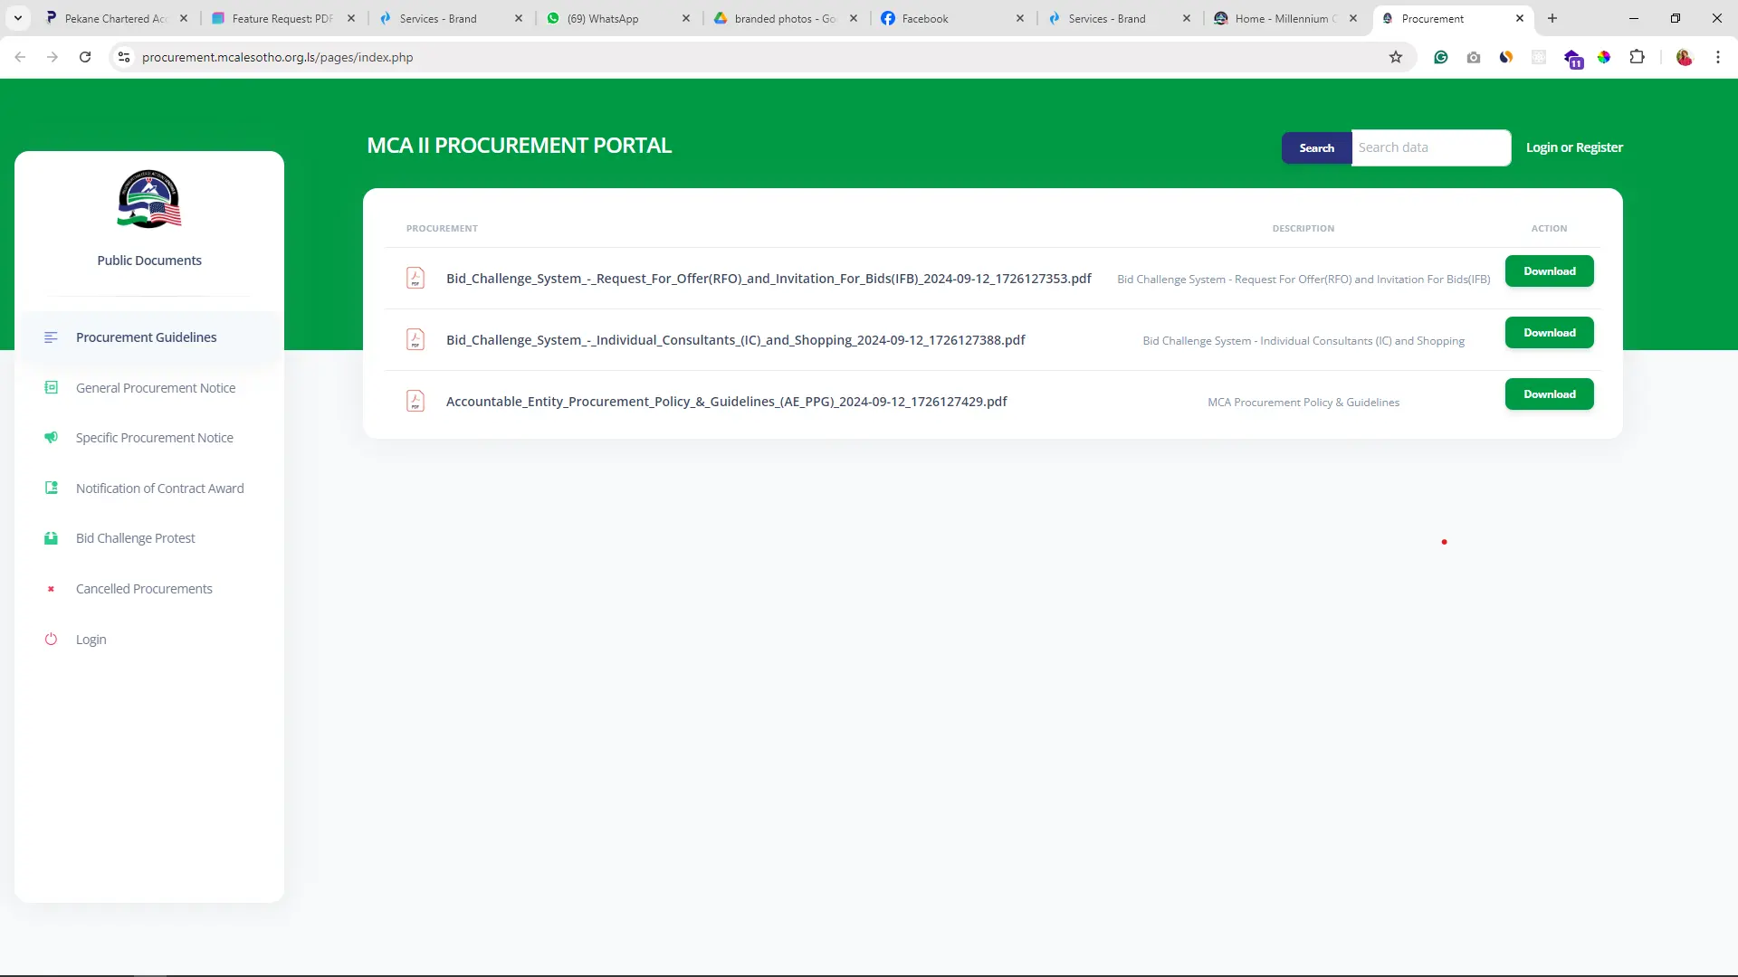Click the General Procurement Notice sidebar icon

[52, 387]
